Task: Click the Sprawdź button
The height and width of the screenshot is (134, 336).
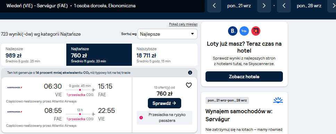Action: [165, 103]
